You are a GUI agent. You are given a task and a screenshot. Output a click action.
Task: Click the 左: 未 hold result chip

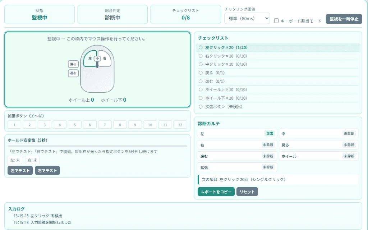15,160
